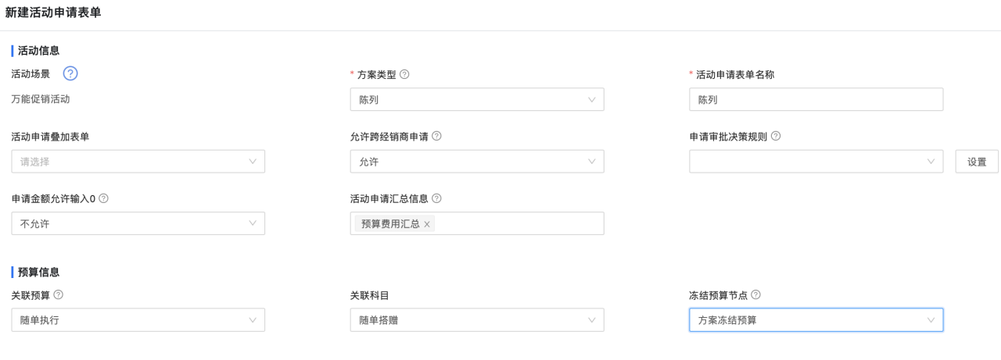Click help icon beside 关联预算
Image resolution: width=1001 pixels, height=360 pixels.
[58, 295]
